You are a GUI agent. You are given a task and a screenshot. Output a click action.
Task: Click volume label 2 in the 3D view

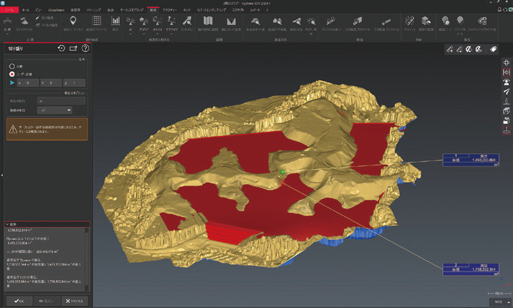click(471, 269)
